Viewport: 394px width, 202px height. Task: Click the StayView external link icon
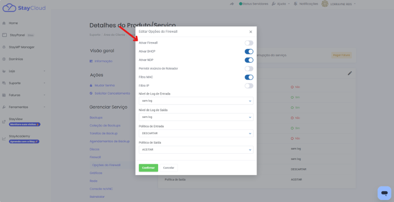tap(4, 122)
